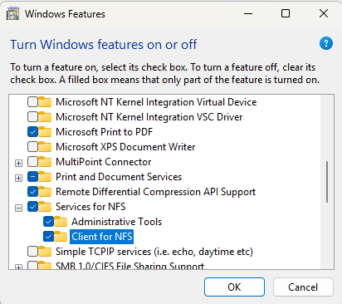Click the Cancel button

(303, 287)
